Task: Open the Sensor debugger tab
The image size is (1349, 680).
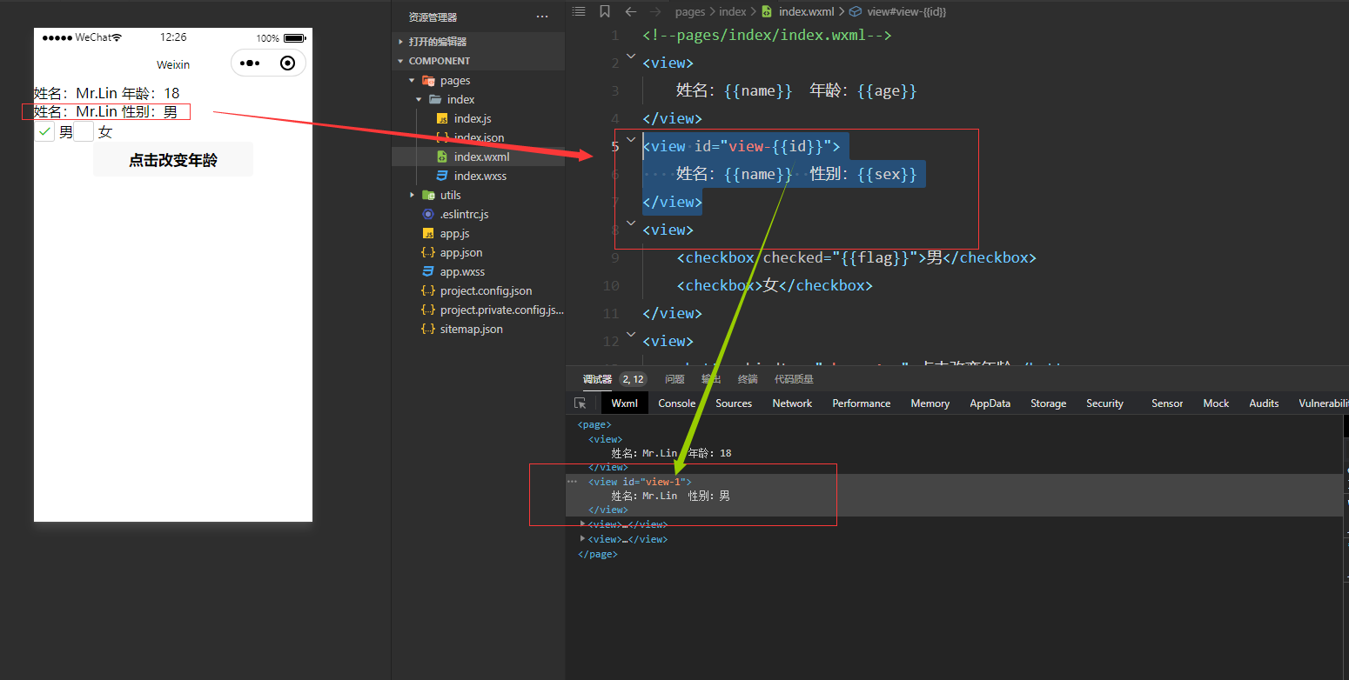Action: pos(1167,403)
